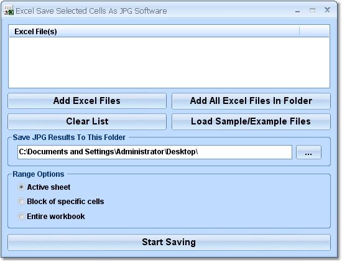
Task: Click the application icon in title bar
Action: point(9,11)
